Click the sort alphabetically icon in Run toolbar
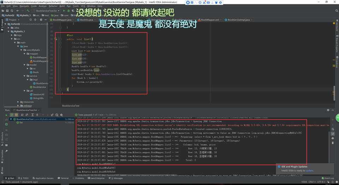This screenshot has height=185, width=339. click(x=22, y=115)
